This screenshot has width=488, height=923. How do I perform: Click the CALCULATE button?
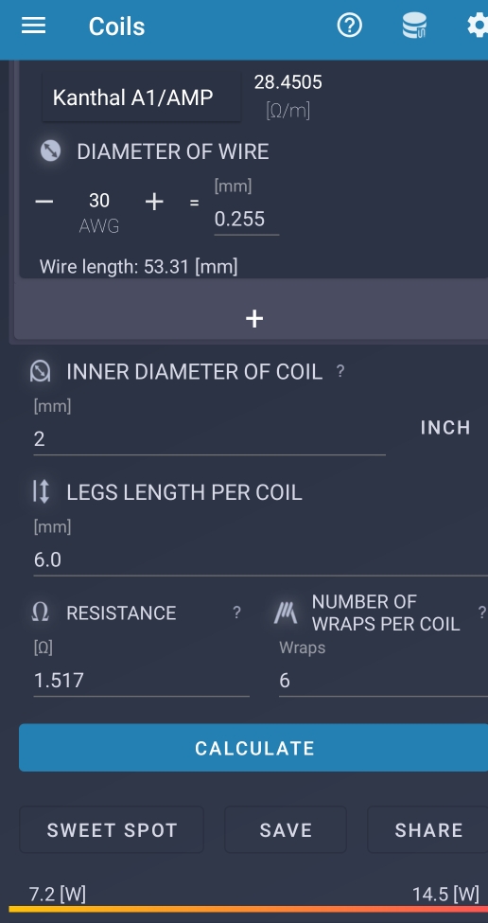click(x=253, y=748)
